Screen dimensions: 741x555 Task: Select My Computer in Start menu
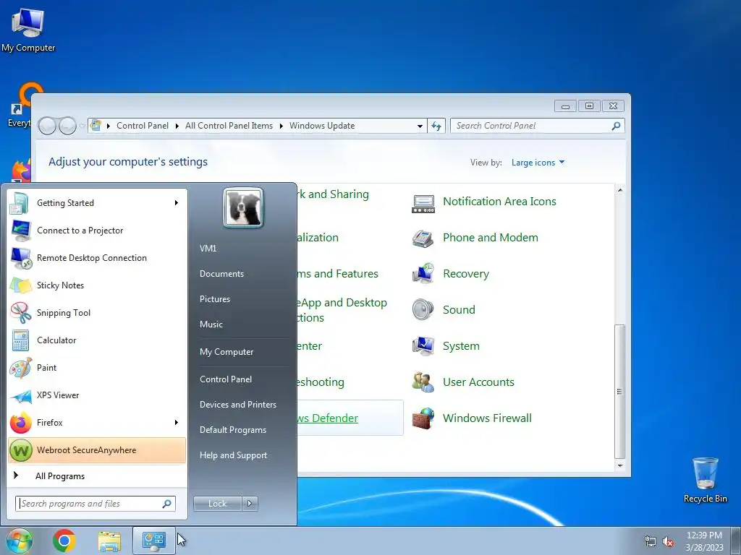pos(226,352)
